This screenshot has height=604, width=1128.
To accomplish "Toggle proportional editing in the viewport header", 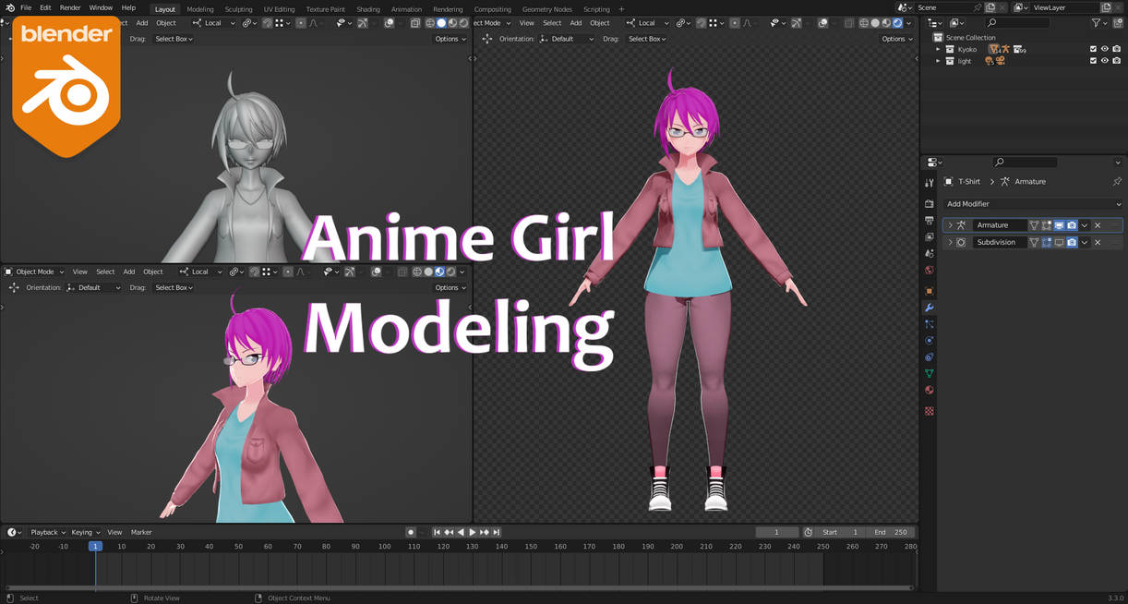I will click(301, 23).
